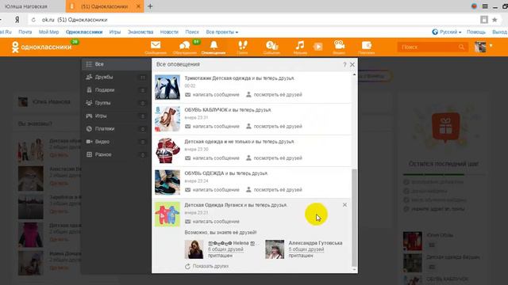508x285 pixels.
Task: Open a new browser tab with plus
Action: click(x=150, y=6)
